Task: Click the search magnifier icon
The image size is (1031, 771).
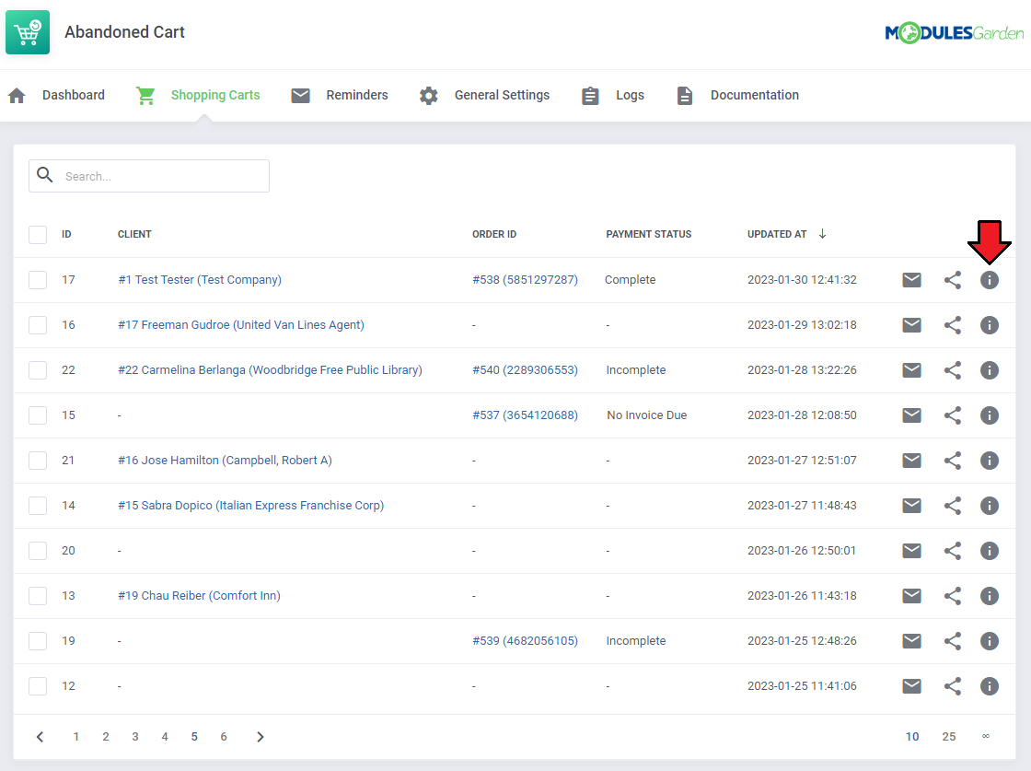Action: click(45, 175)
